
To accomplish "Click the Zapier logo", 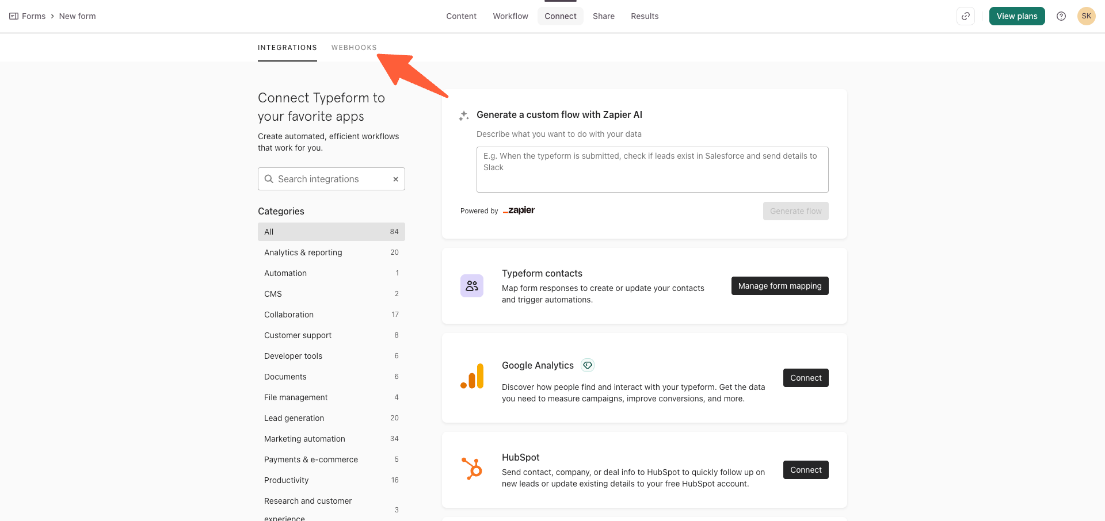I will coord(519,210).
